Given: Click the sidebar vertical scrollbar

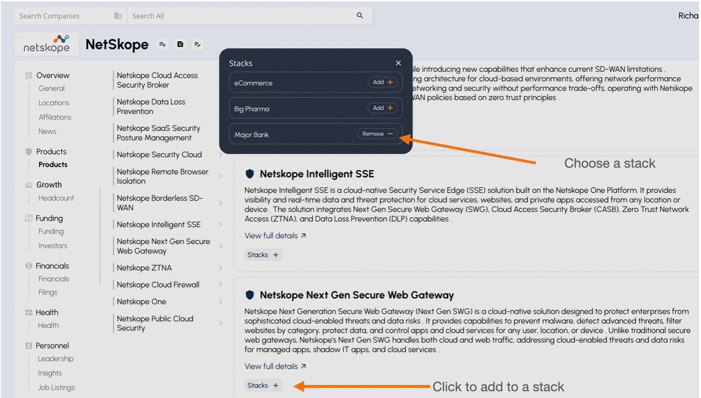Looking at the screenshot, I should (100, 237).
